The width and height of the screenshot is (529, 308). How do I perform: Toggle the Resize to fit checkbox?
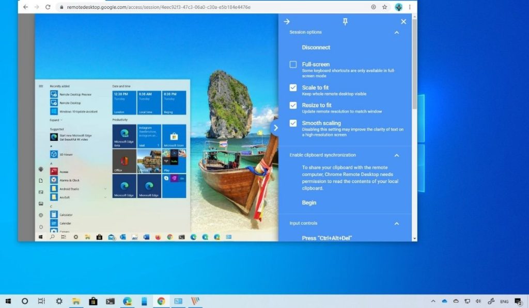tap(293, 105)
